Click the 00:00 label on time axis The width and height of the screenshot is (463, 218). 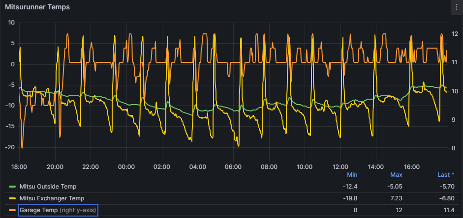(126, 166)
